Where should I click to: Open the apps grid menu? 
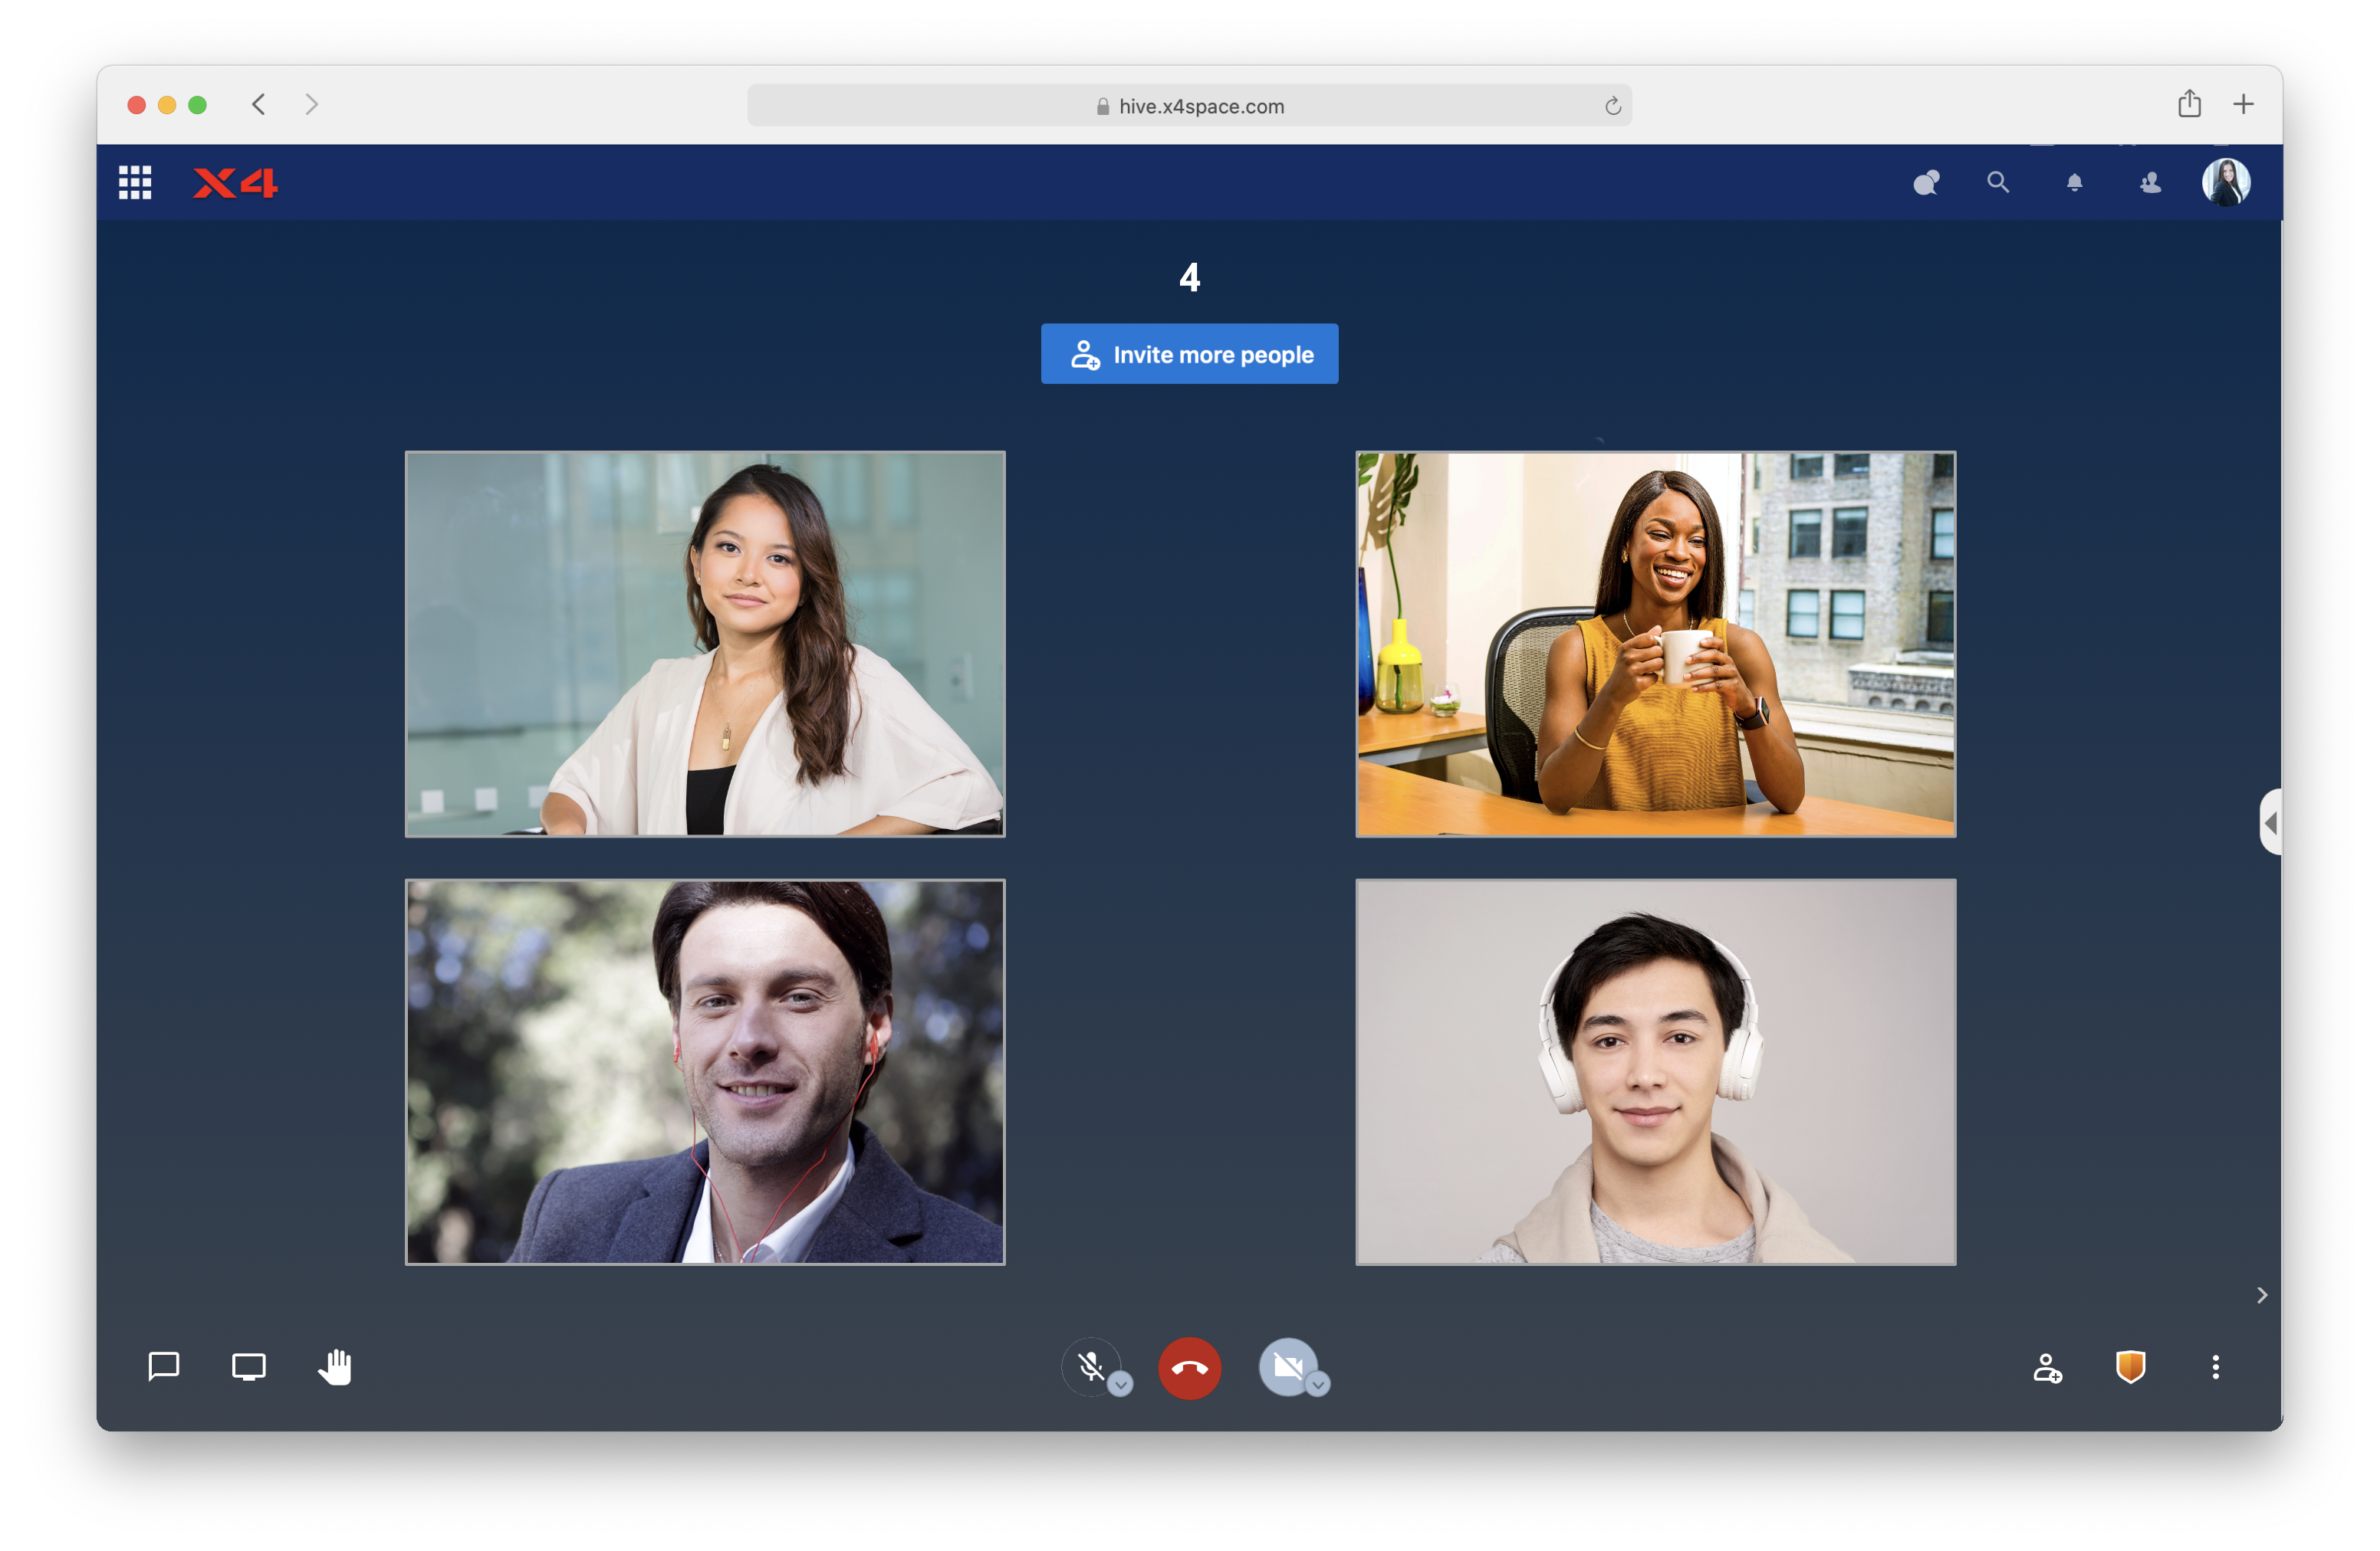[x=135, y=183]
